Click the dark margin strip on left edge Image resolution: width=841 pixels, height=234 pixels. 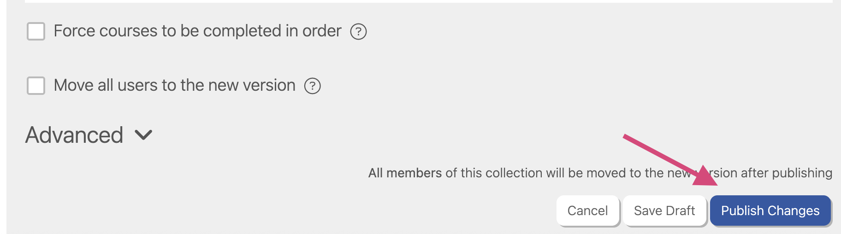pos(3,115)
